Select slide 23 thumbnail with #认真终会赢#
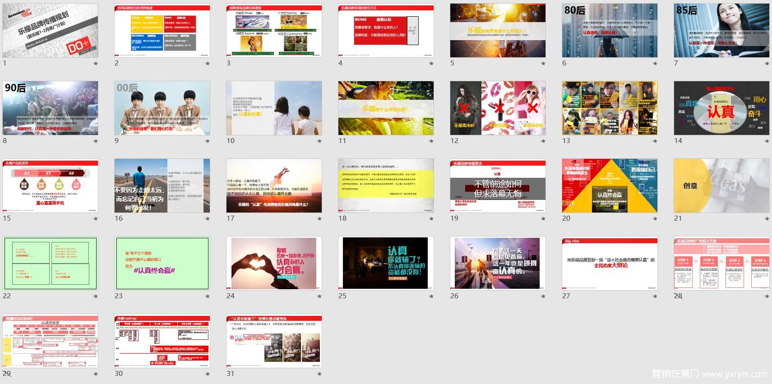Image resolution: width=772 pixels, height=384 pixels. coord(162,264)
